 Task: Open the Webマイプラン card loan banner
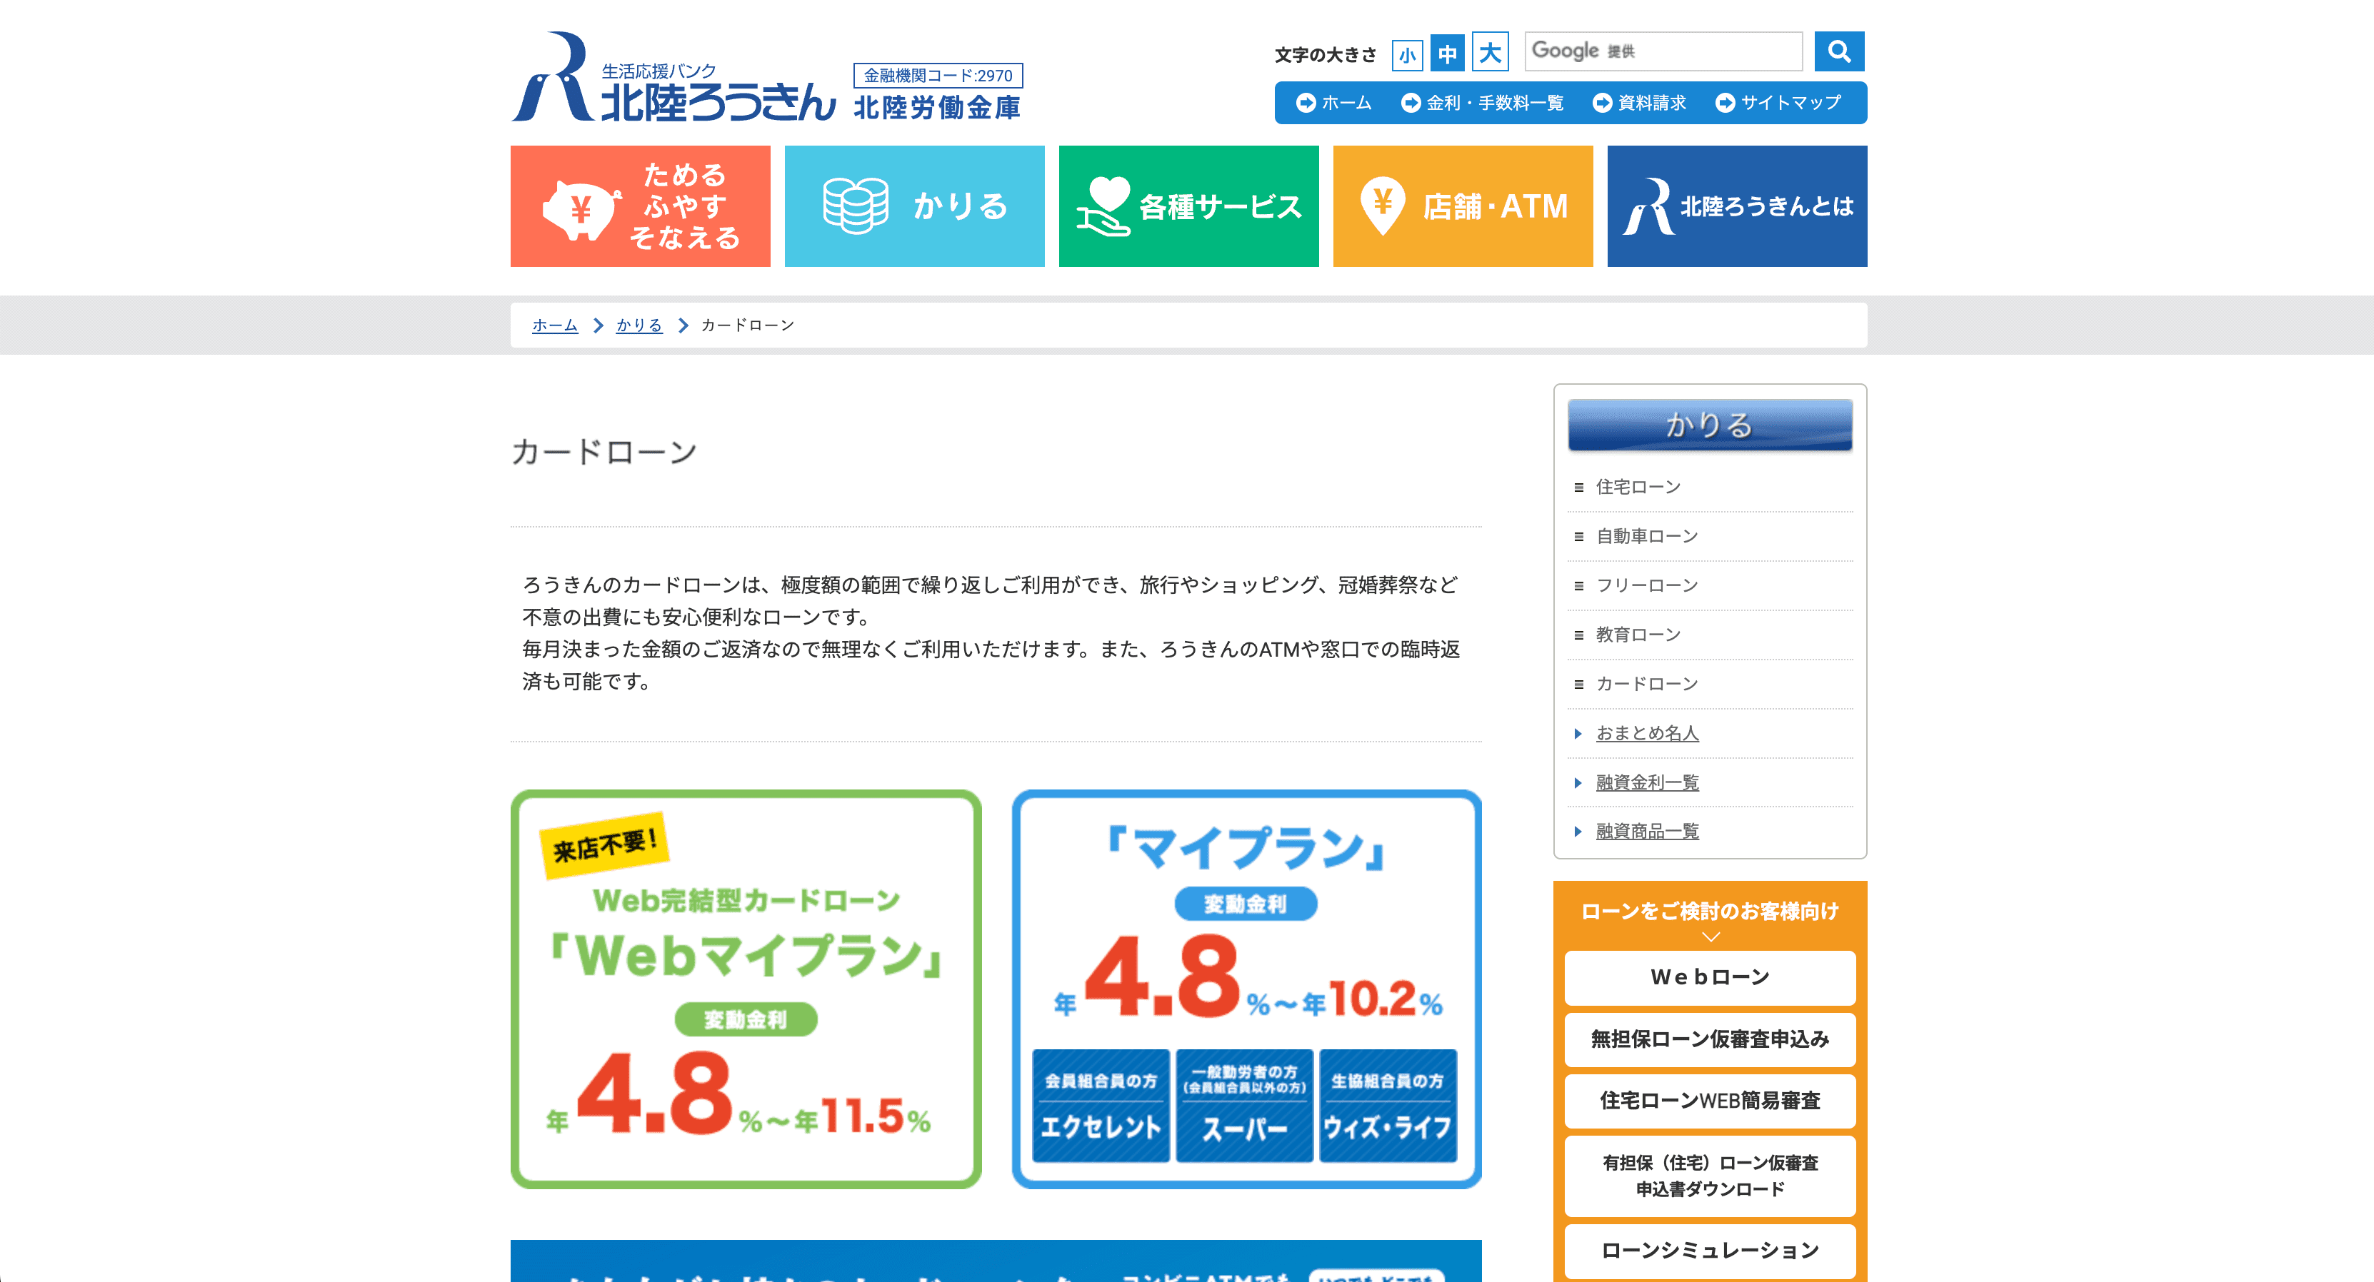(746, 989)
